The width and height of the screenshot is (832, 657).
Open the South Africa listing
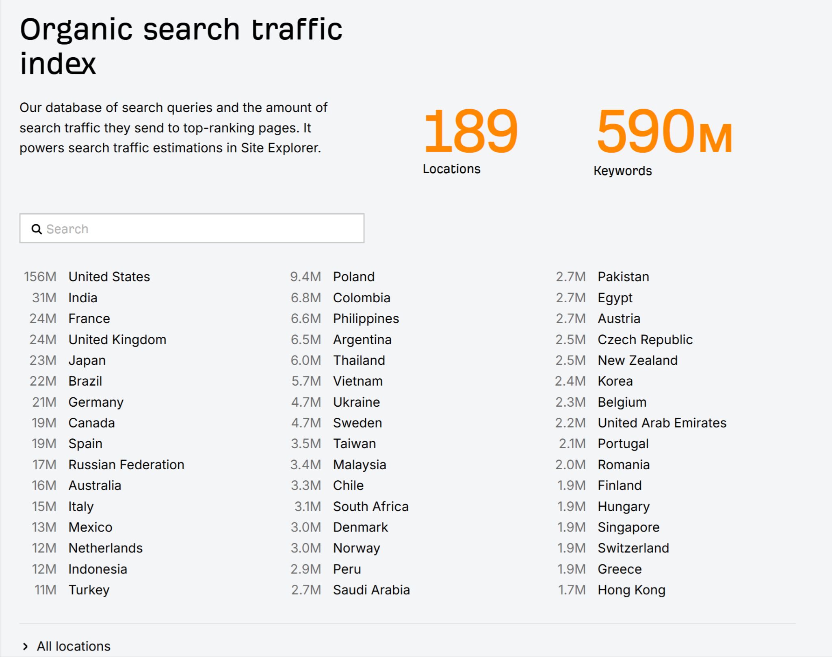click(370, 506)
